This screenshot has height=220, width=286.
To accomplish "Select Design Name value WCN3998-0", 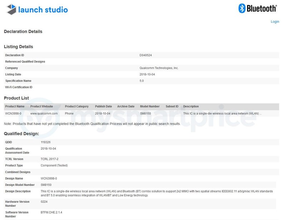I will pyautogui.click(x=49, y=179).
